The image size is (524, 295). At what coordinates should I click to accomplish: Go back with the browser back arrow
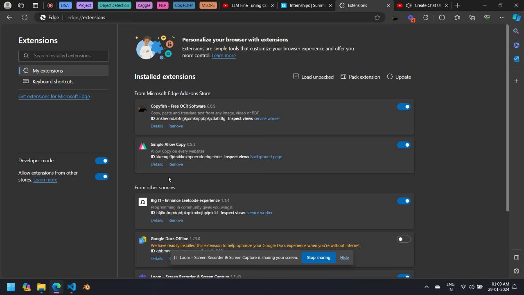pyautogui.click(x=9, y=17)
